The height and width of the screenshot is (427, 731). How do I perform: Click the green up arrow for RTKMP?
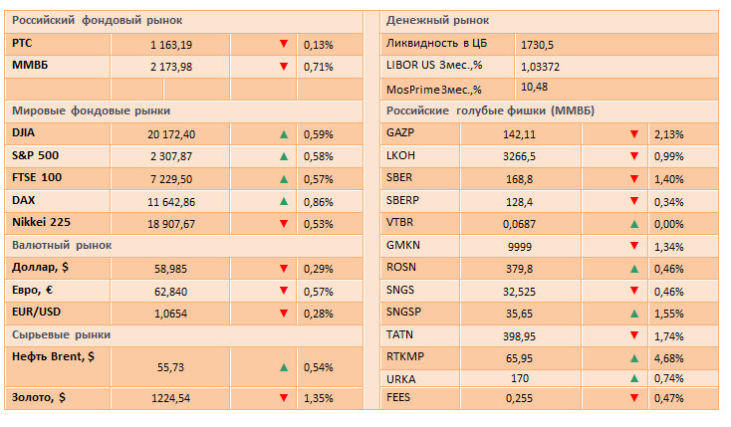(x=633, y=356)
